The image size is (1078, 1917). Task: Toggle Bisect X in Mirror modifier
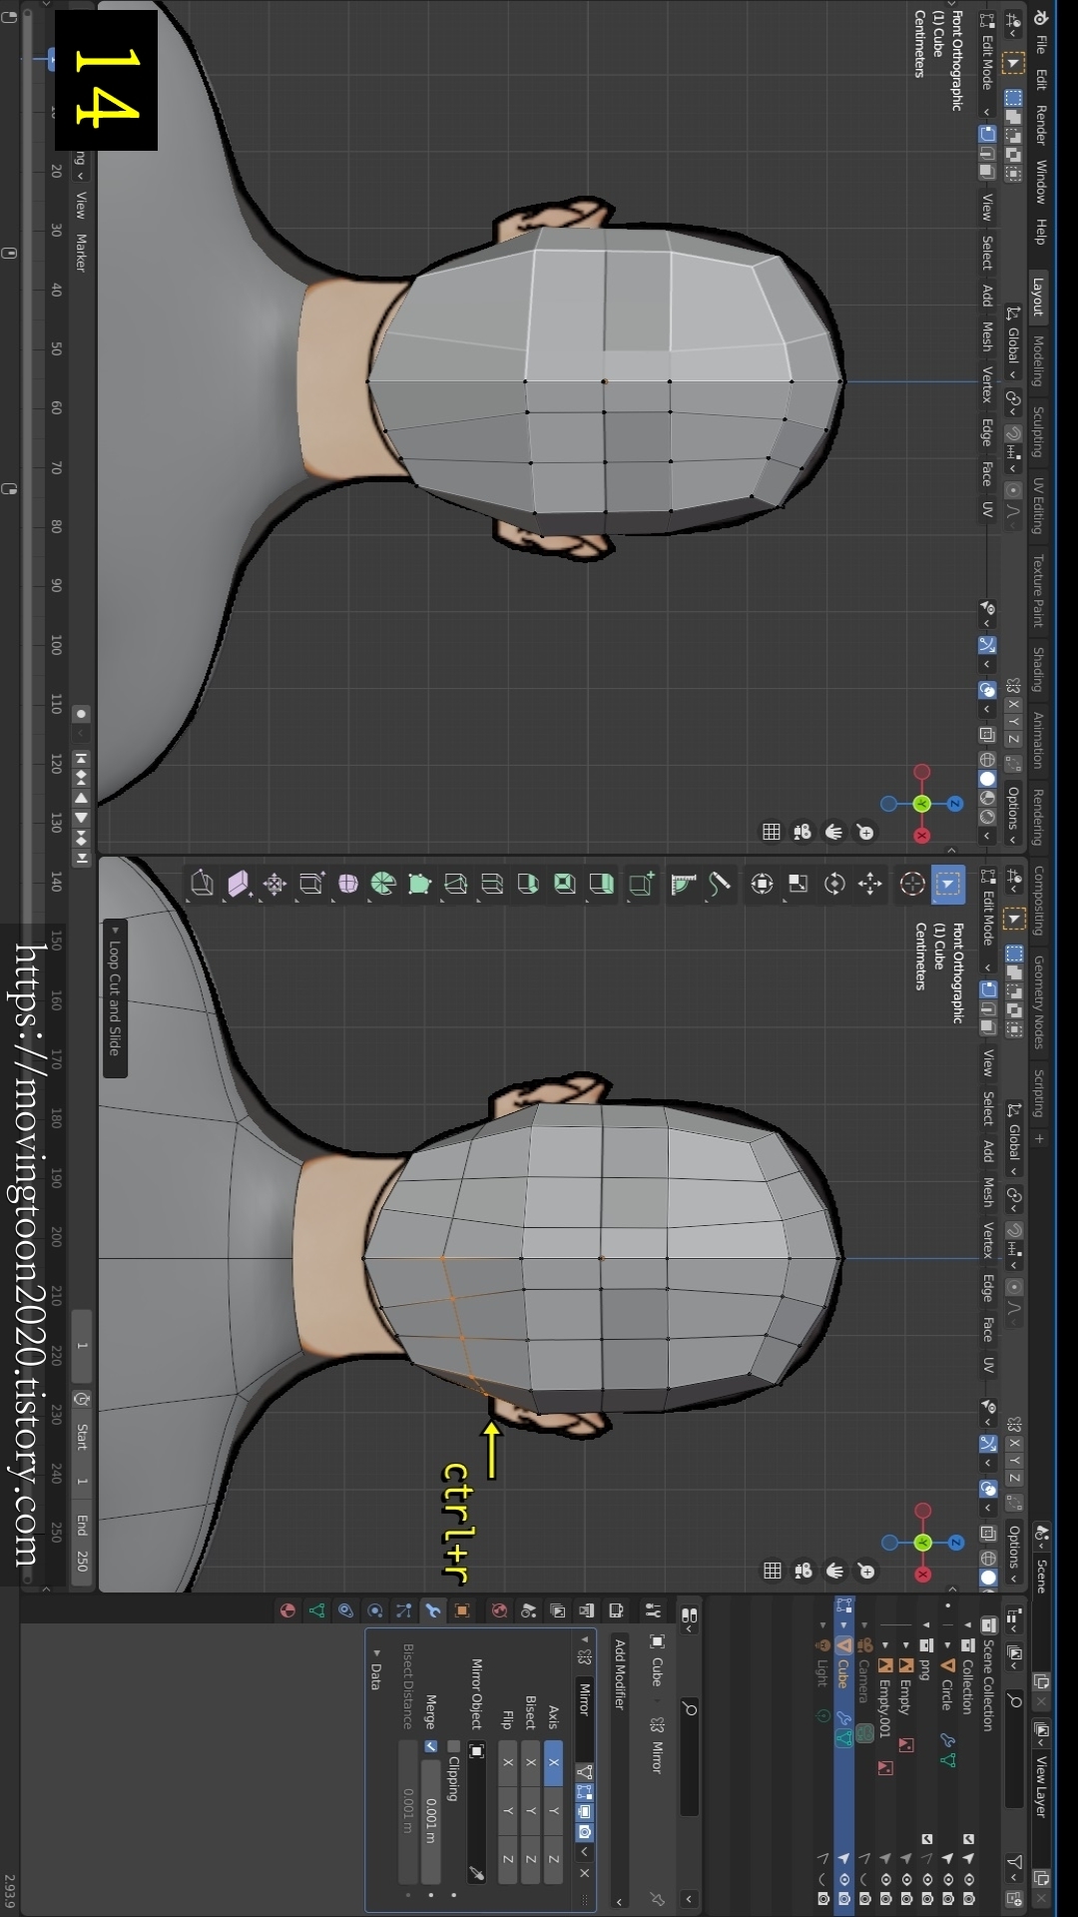point(531,1762)
